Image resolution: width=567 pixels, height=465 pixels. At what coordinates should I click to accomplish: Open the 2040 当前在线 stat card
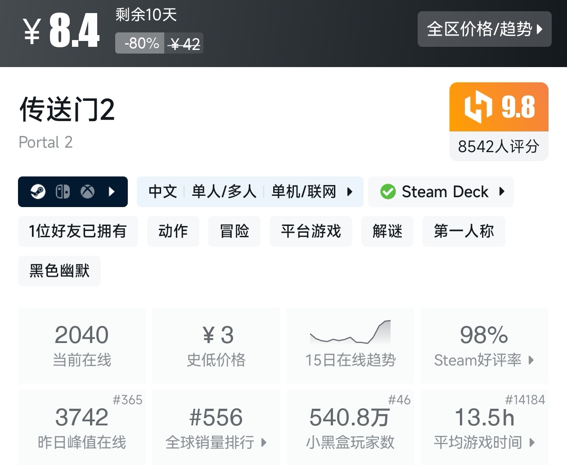[82, 345]
